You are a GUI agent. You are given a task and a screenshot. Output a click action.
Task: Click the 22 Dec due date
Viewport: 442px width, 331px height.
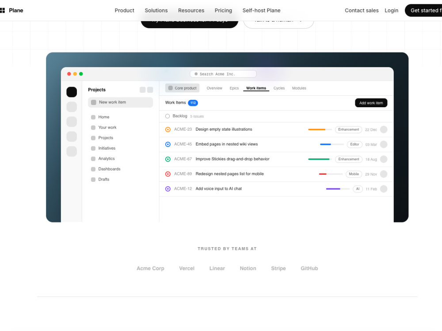coord(371,130)
